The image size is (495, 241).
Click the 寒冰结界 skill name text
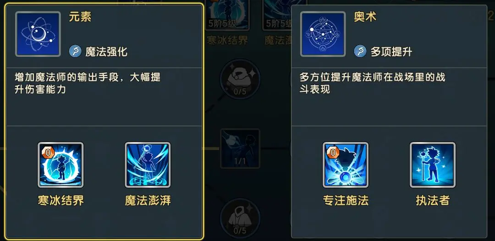60,201
